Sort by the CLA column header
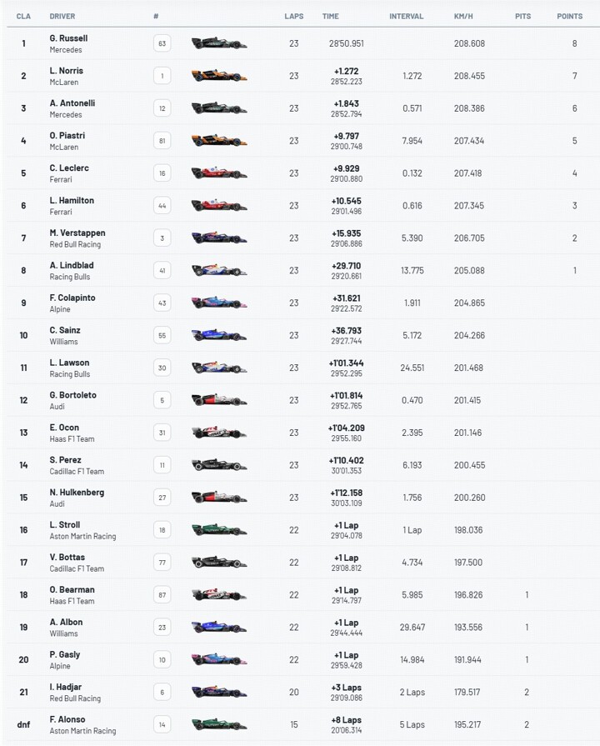The height and width of the screenshot is (746, 600). tap(23, 16)
